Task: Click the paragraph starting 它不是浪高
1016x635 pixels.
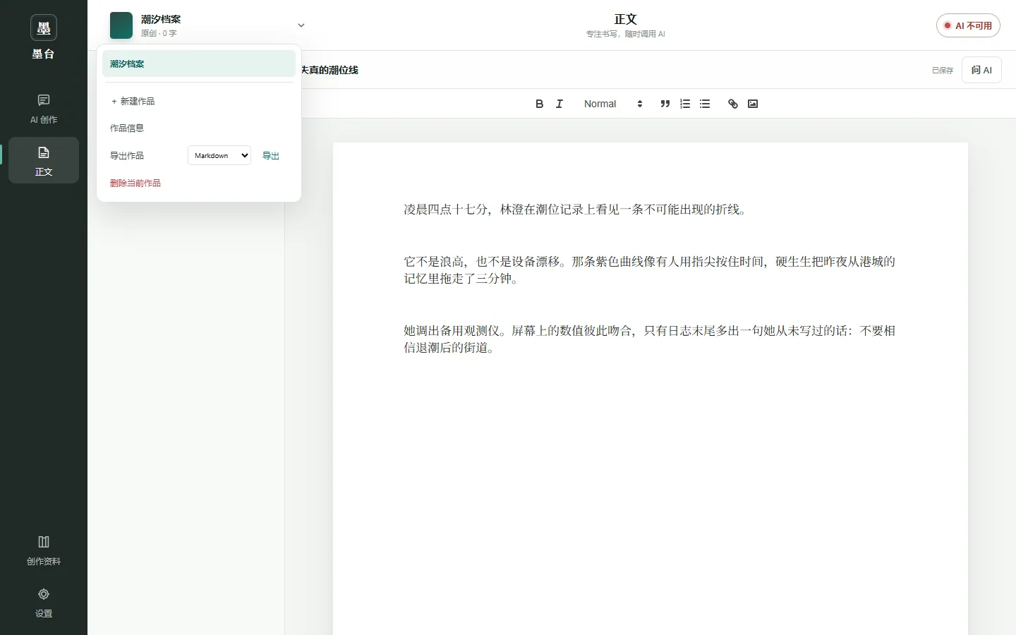Action: point(650,270)
